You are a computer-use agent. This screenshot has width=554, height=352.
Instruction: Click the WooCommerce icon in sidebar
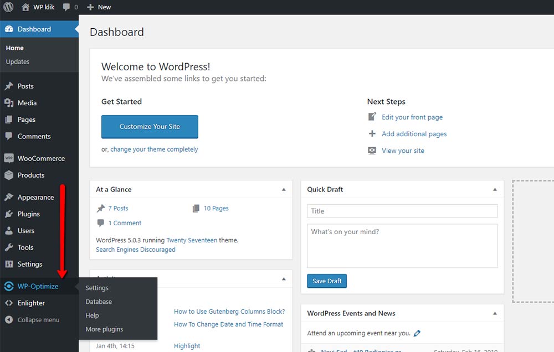[9, 158]
